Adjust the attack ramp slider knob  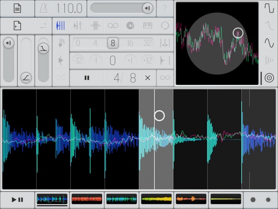[x=26, y=78]
